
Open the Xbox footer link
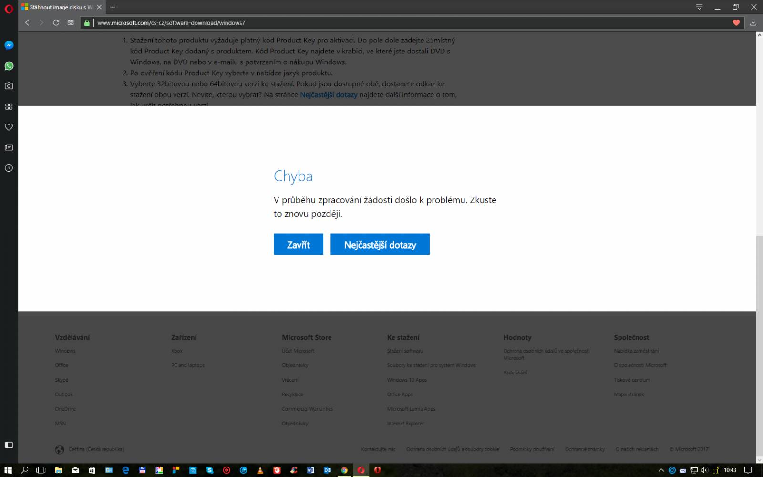pos(177,351)
